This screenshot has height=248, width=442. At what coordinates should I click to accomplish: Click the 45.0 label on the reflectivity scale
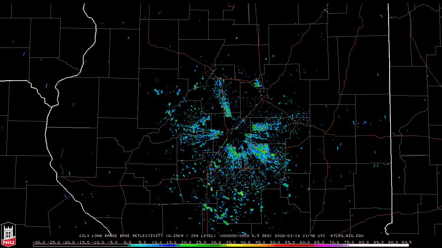tap(260, 242)
